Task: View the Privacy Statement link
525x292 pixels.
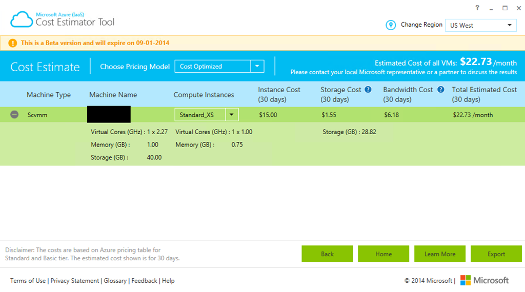Action: coord(75,281)
